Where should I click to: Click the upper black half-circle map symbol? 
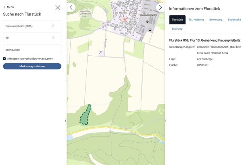click(147, 22)
